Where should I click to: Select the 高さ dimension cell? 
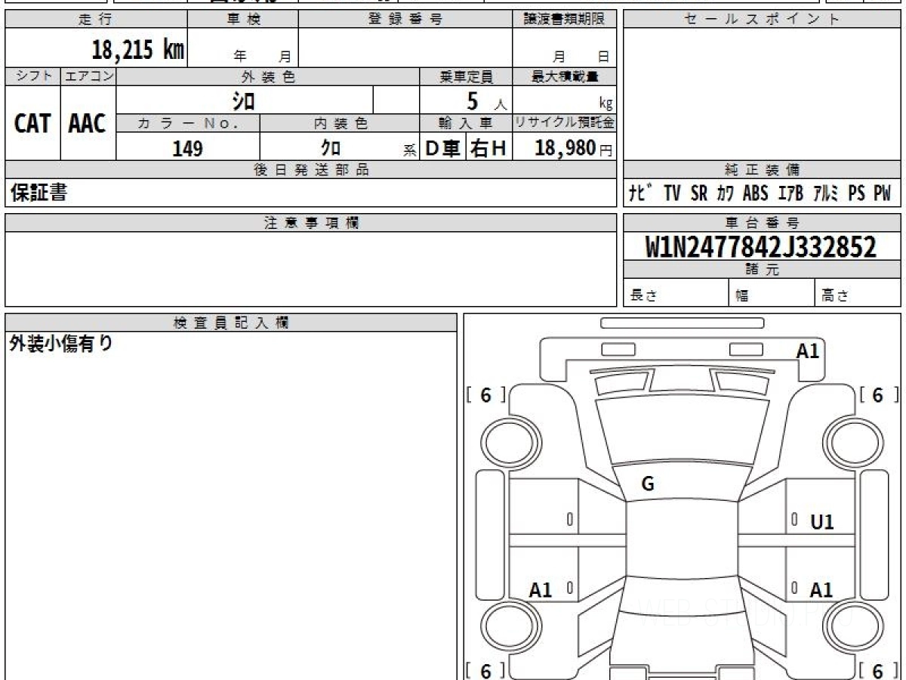click(x=858, y=293)
